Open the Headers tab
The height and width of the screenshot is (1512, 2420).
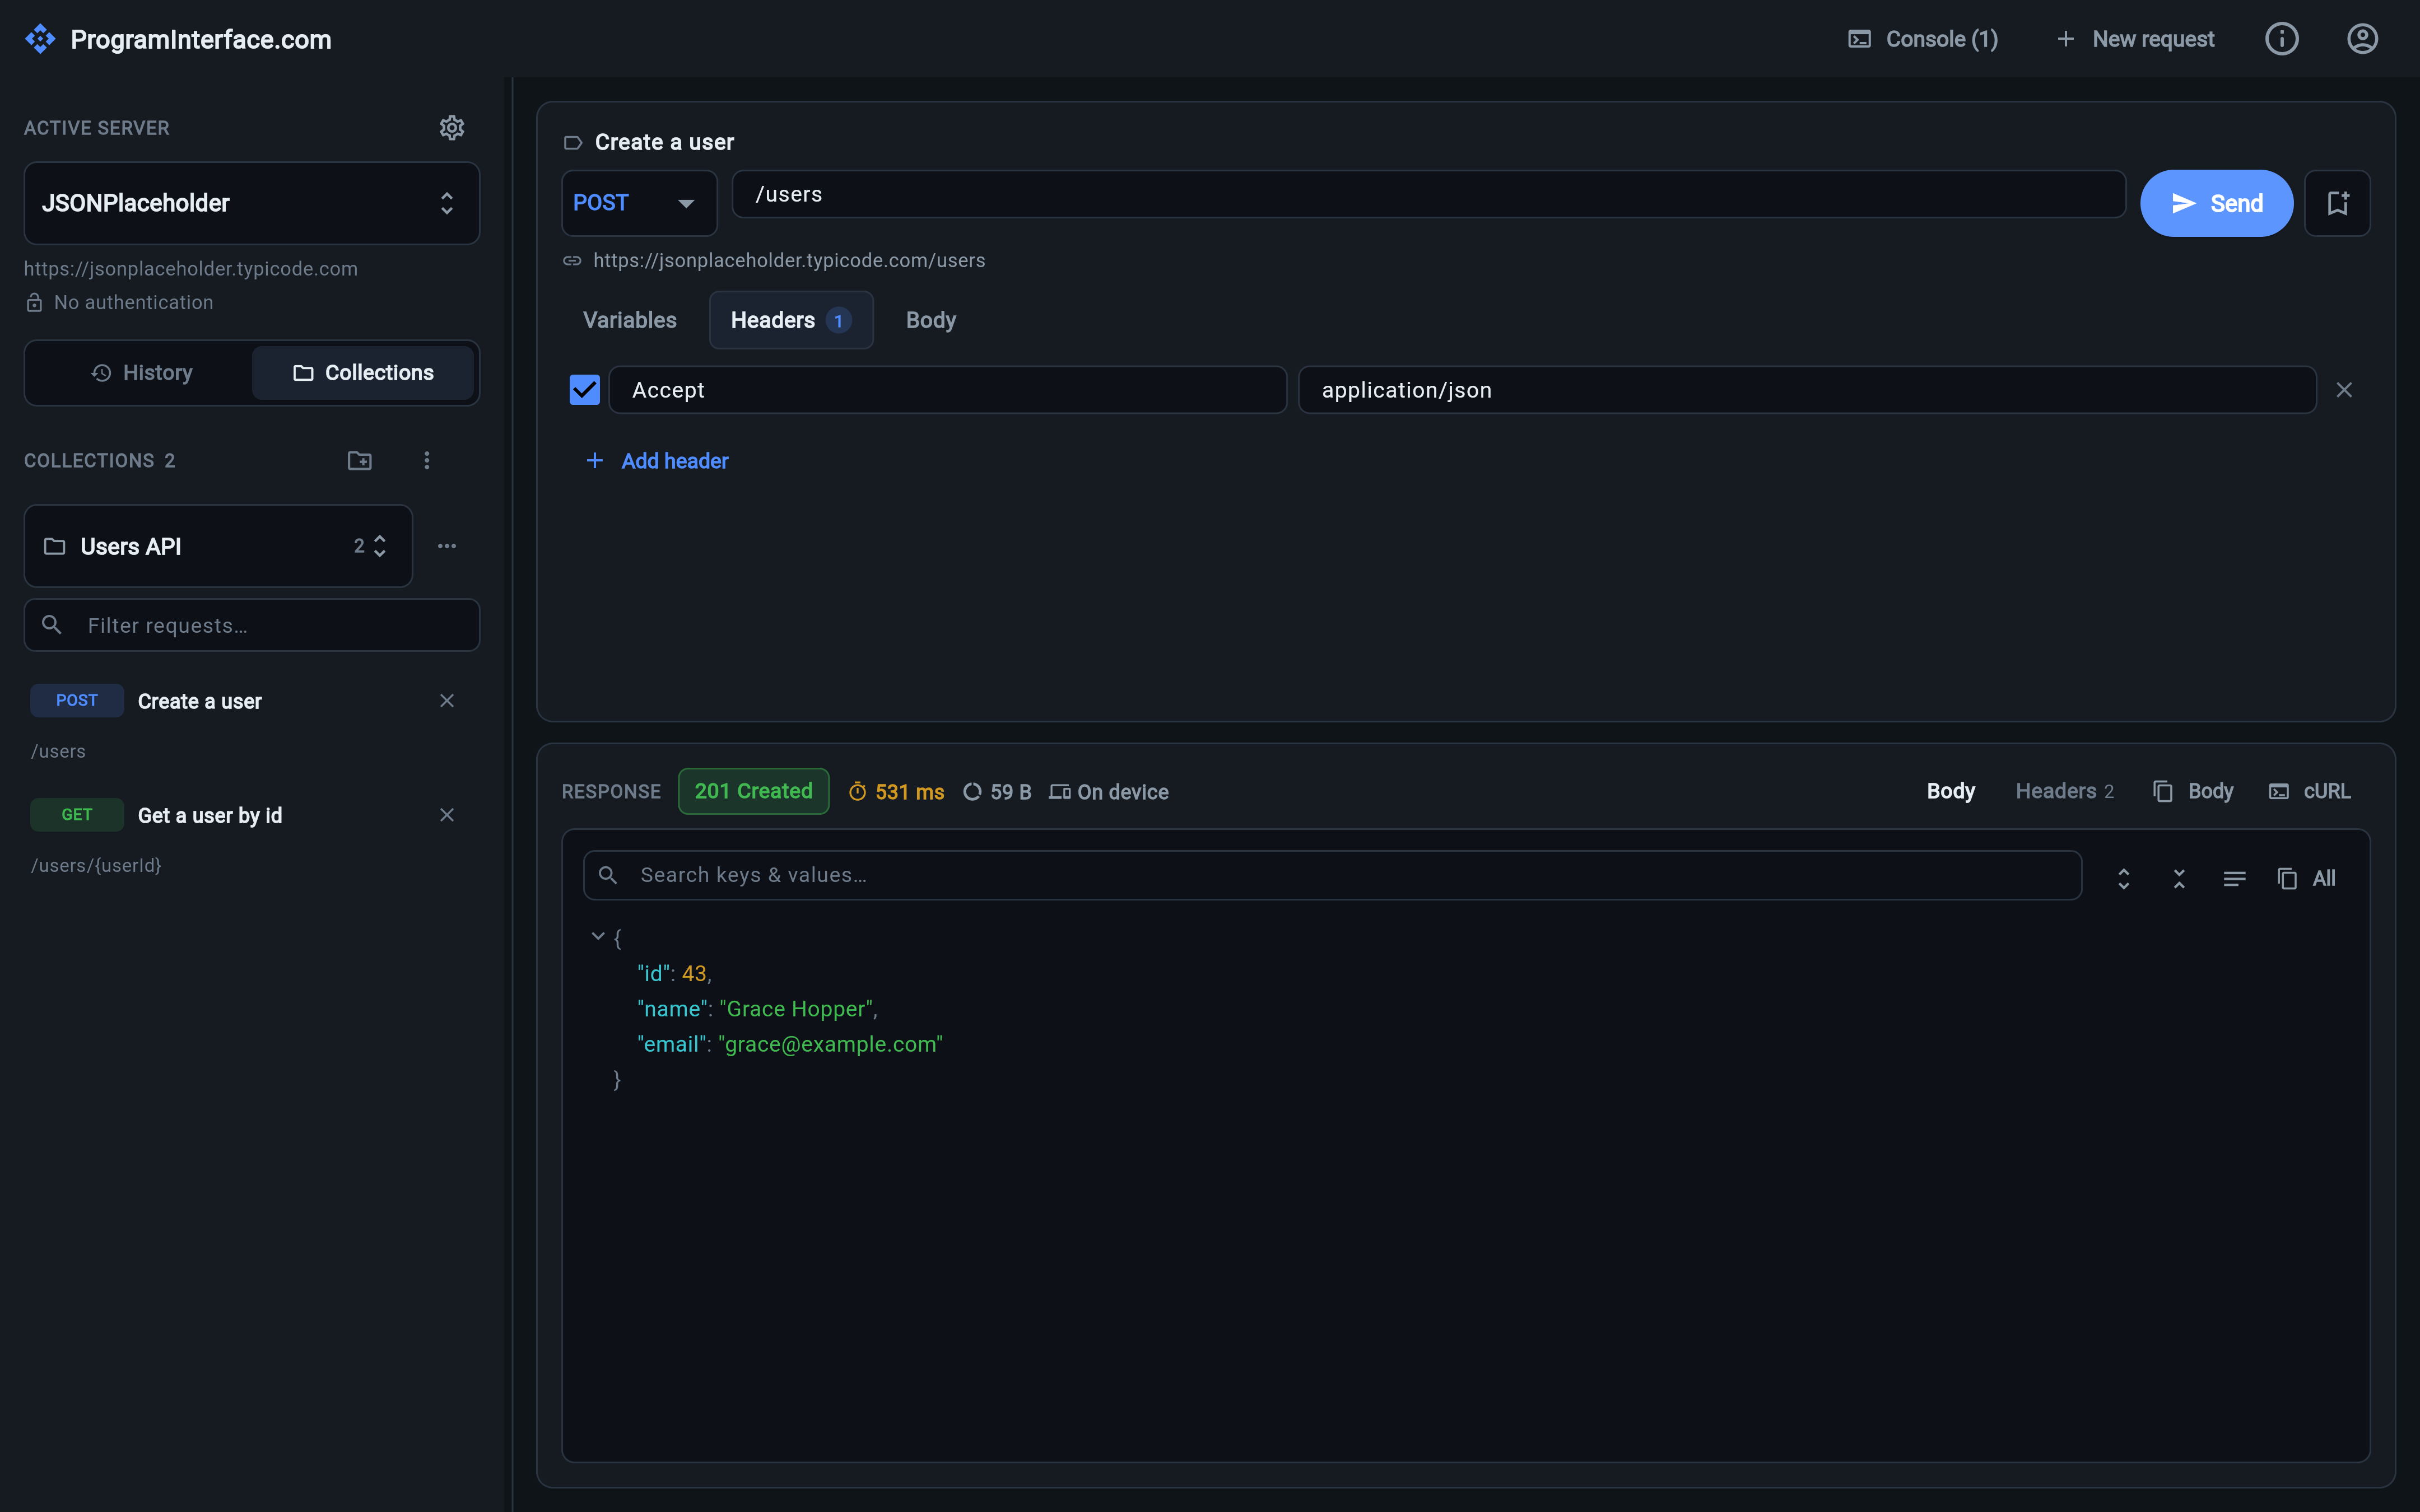[x=791, y=320]
